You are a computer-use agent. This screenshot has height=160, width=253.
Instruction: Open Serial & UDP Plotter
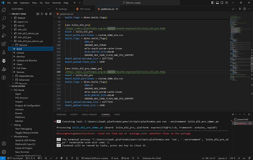tap(26, 140)
